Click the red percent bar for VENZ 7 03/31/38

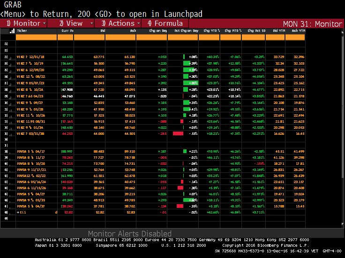tap(178, 133)
